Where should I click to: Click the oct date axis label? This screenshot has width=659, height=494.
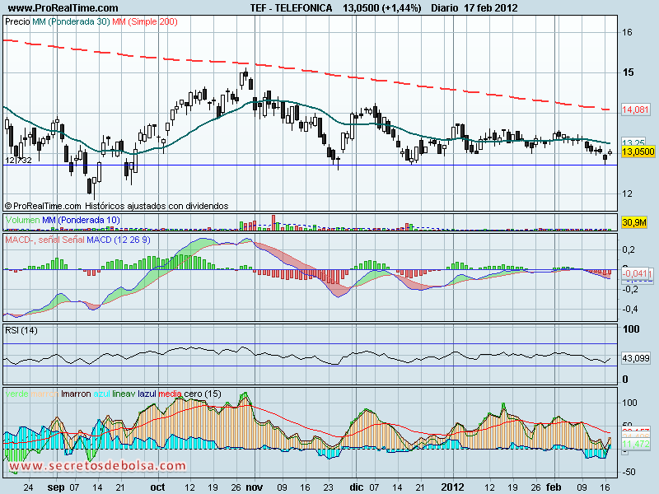157,487
